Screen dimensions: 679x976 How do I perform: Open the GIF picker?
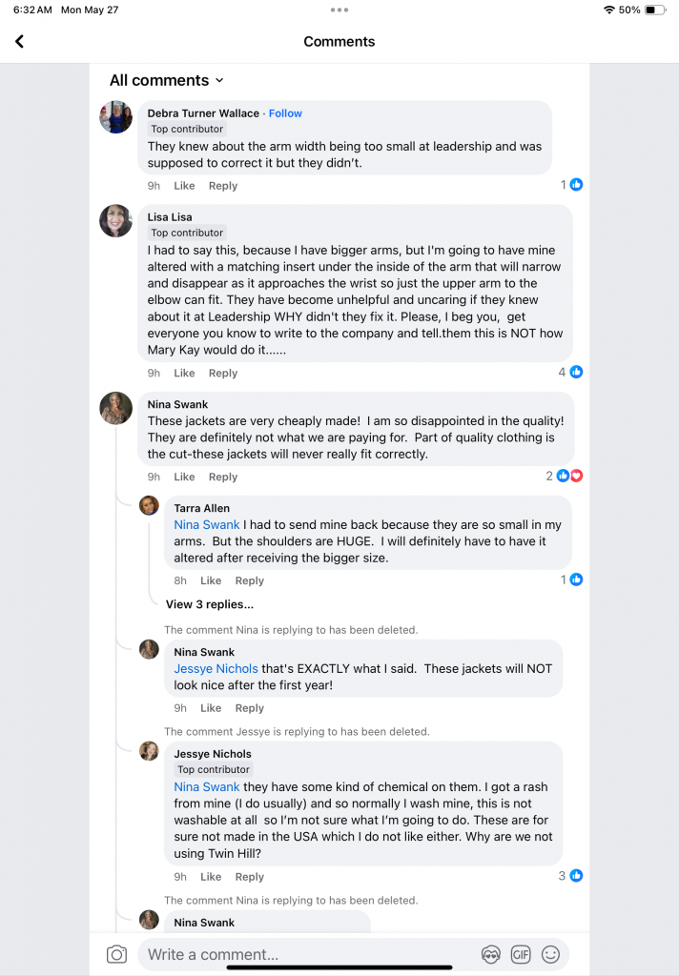(521, 954)
